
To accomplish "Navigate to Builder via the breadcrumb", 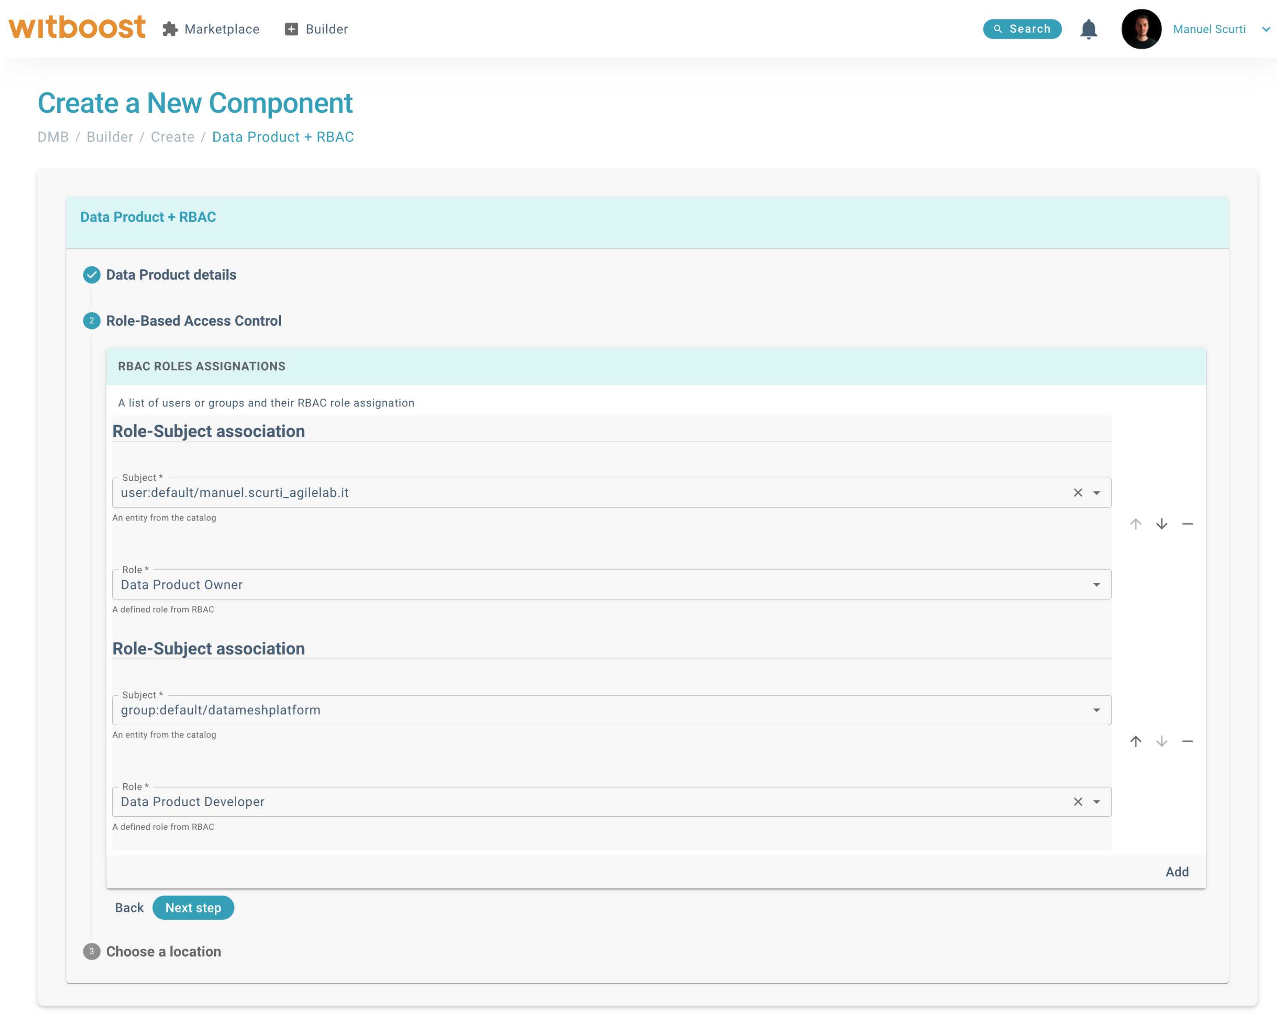I will click(x=110, y=137).
